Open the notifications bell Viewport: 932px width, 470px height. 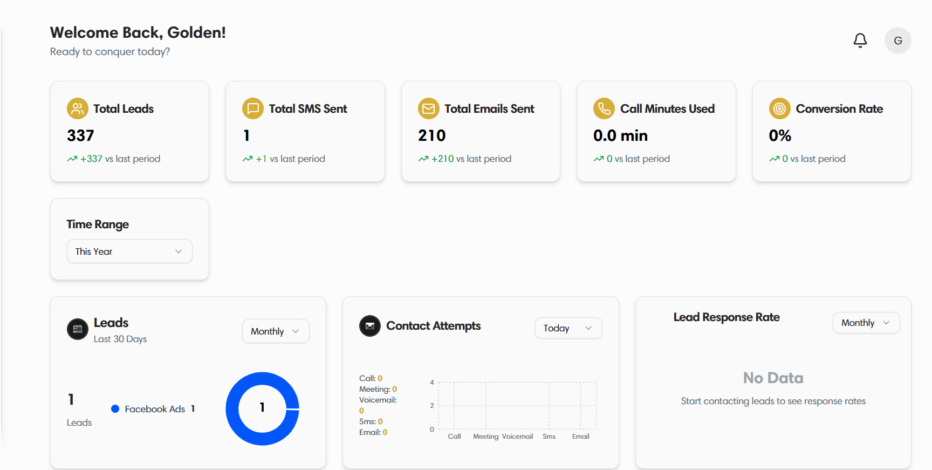pyautogui.click(x=860, y=40)
